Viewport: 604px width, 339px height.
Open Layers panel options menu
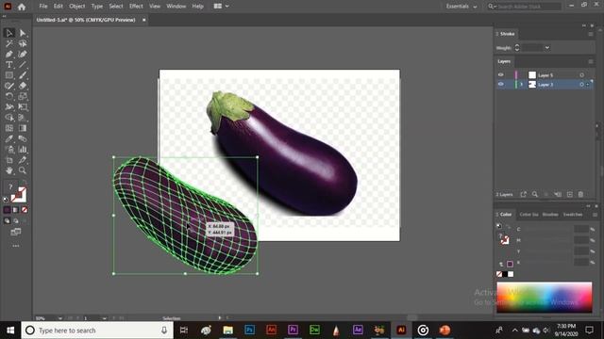pos(591,61)
